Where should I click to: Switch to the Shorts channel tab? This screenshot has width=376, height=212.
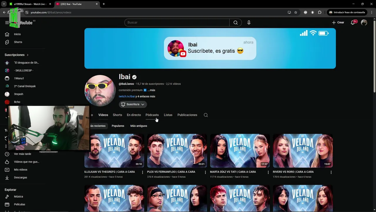point(117,115)
